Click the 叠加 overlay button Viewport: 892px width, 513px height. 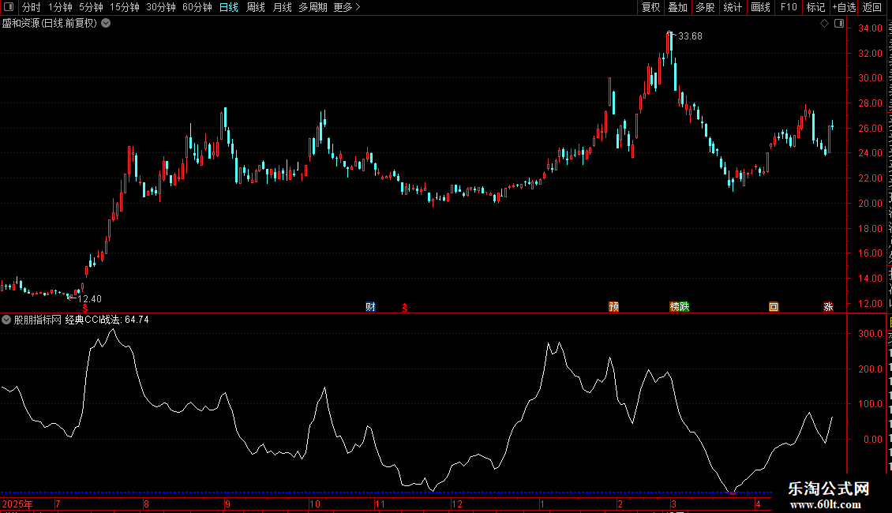(677, 7)
